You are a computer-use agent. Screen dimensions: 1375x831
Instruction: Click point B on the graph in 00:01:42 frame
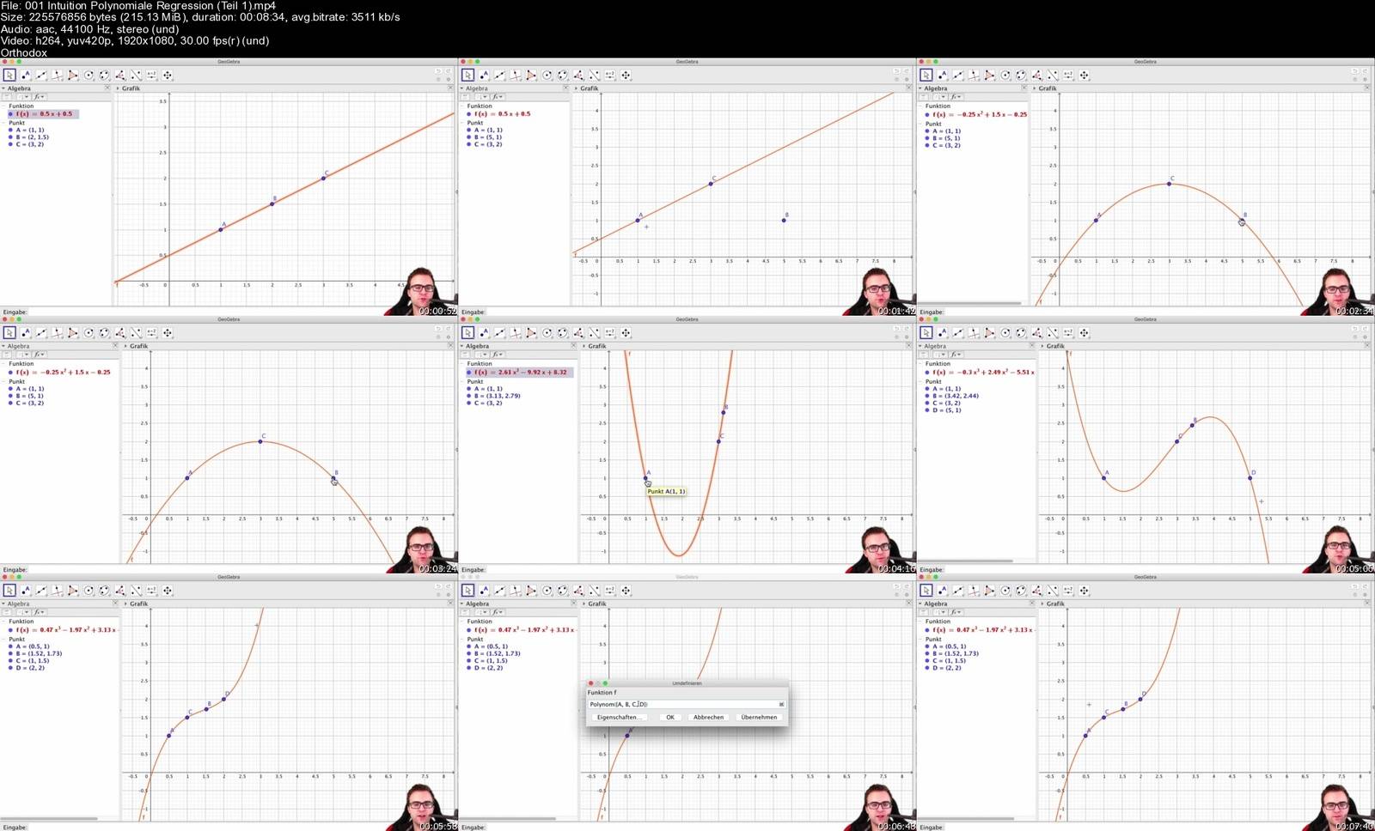784,221
